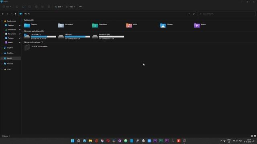This screenshot has height=144, width=257.
Task: Open the Windows Start menu
Action: click(72, 141)
